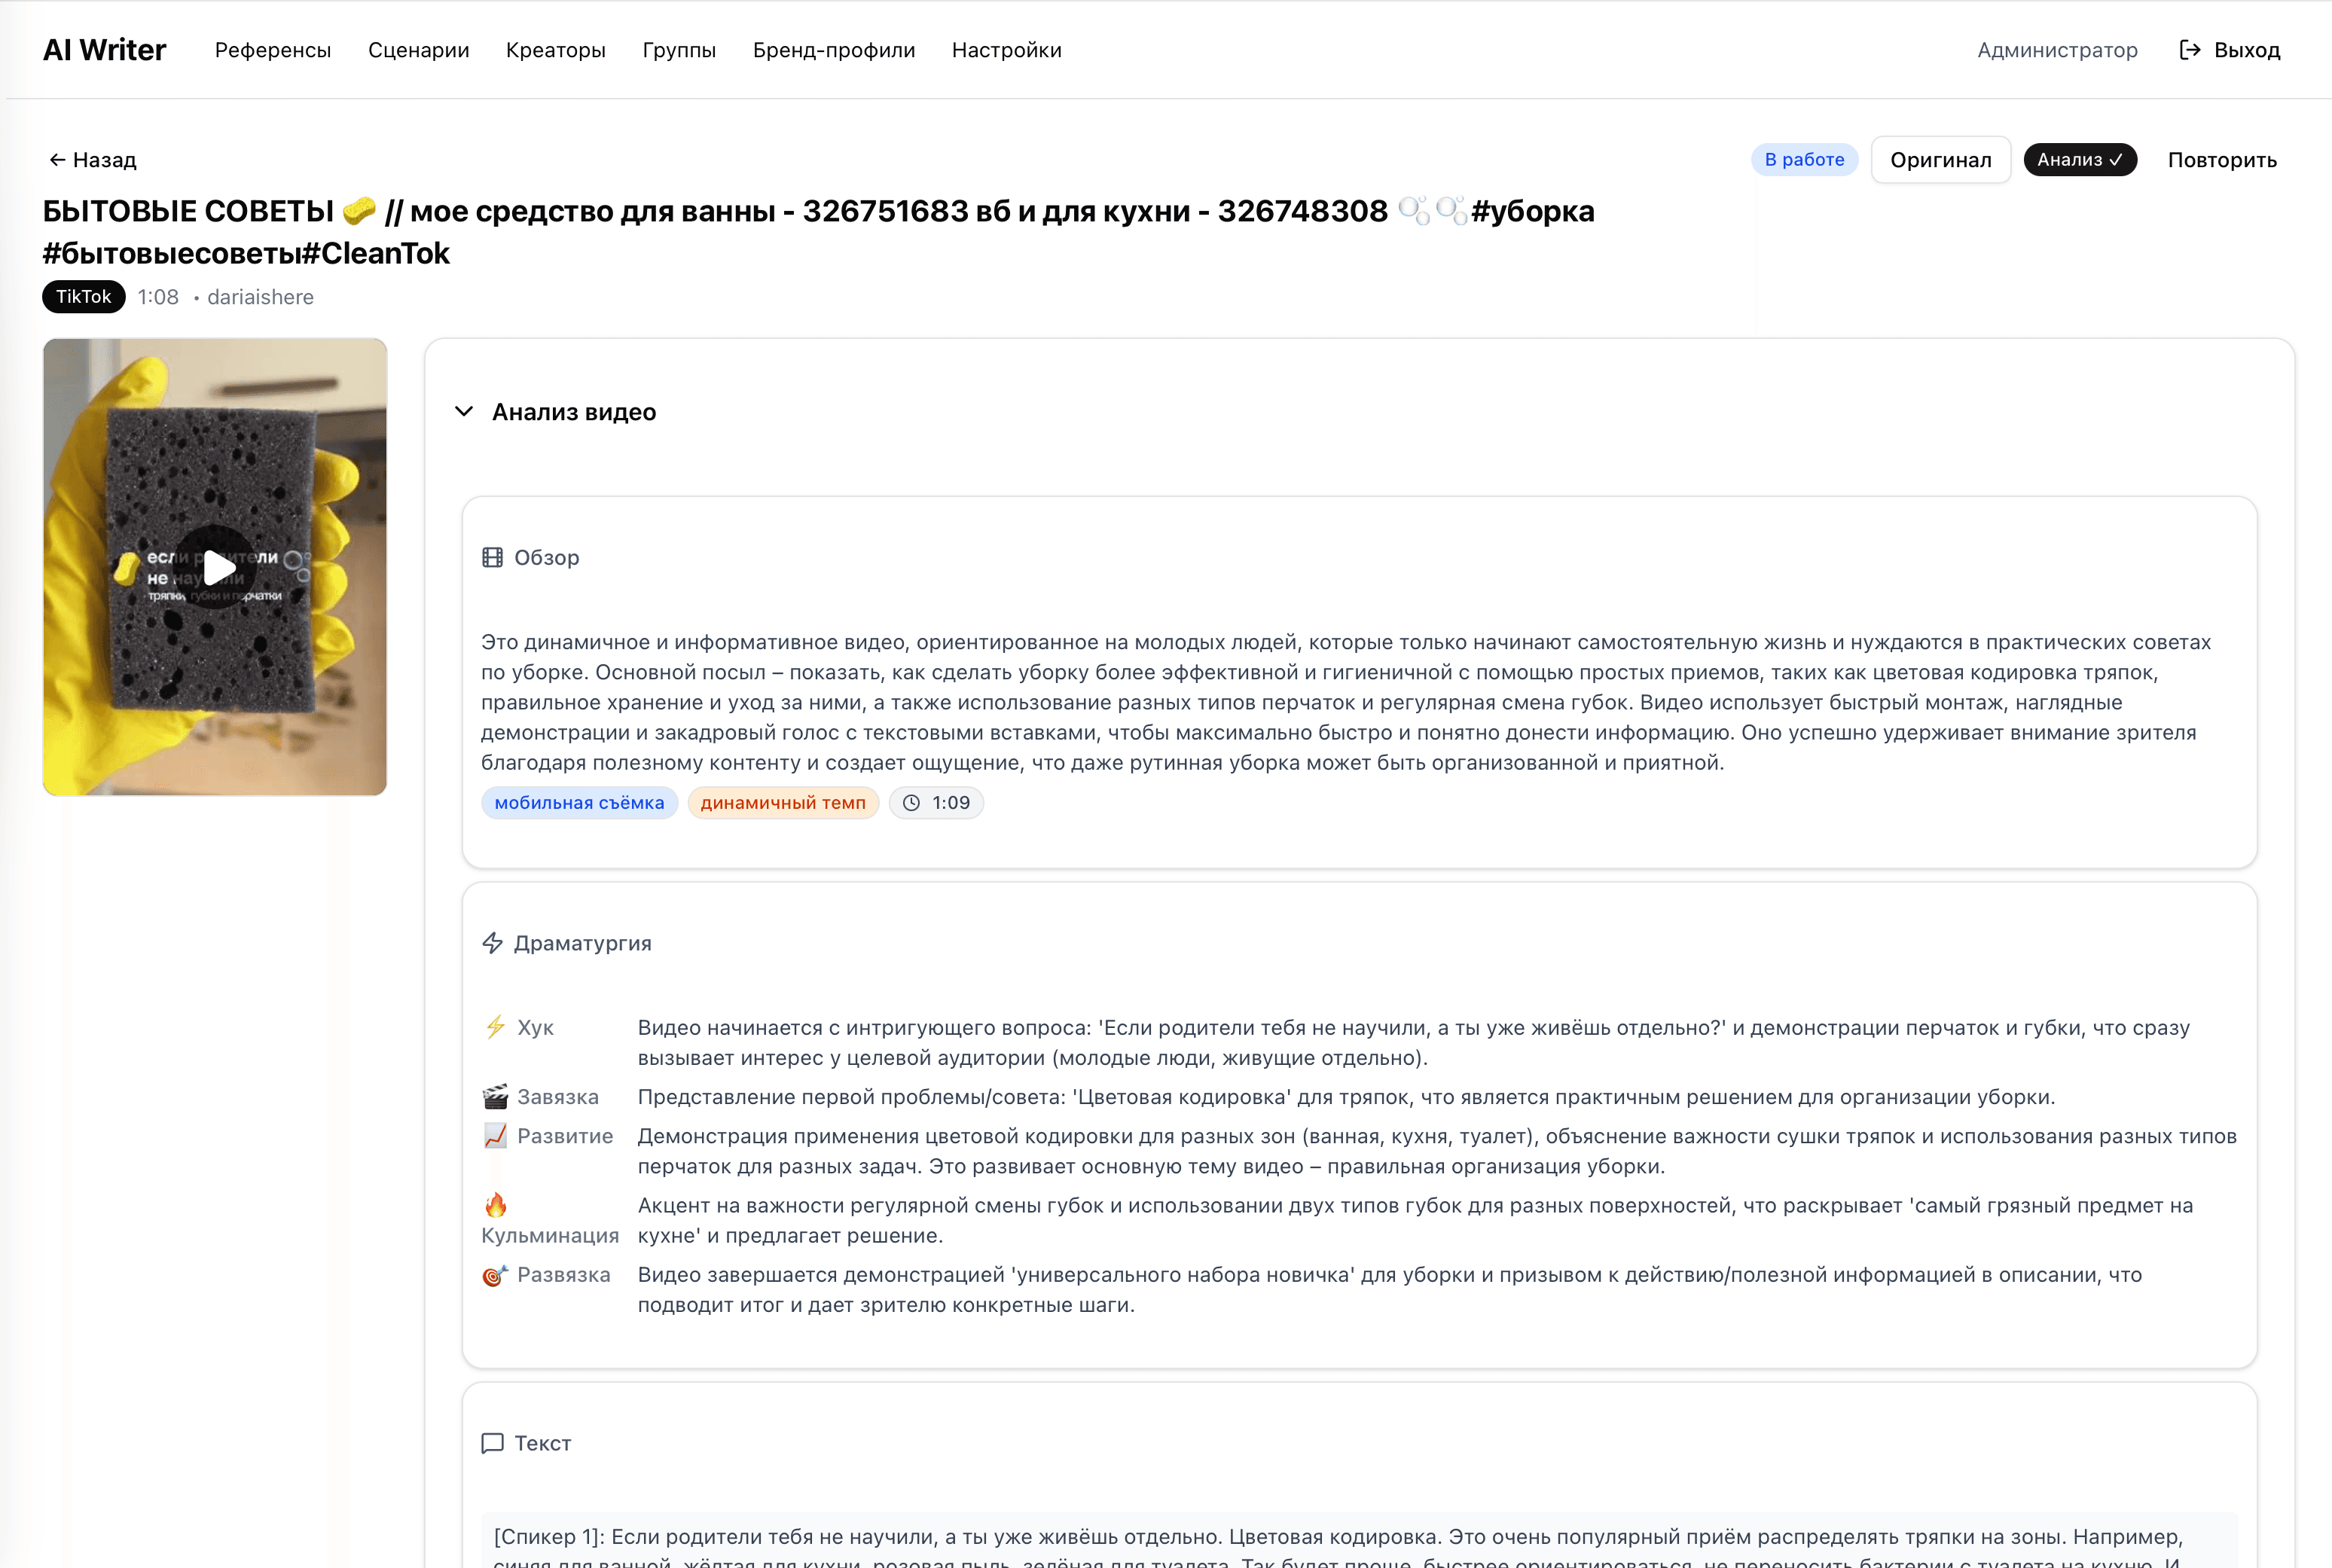Go to Настройки page
The width and height of the screenshot is (2332, 1568).
point(1006,50)
